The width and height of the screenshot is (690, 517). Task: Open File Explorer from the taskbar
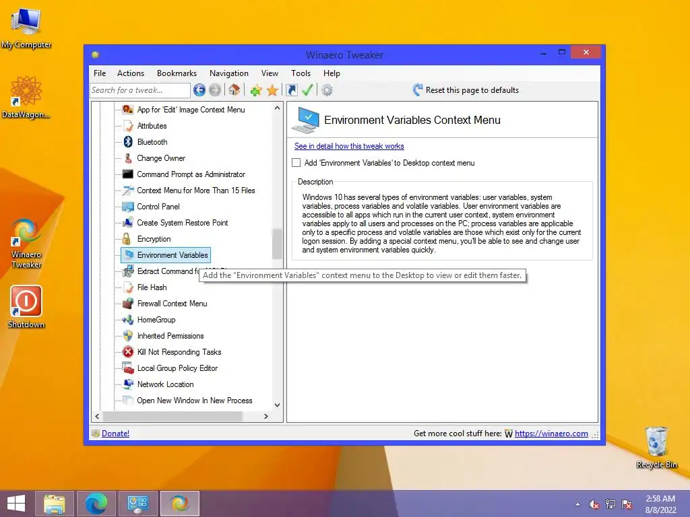[x=55, y=504]
